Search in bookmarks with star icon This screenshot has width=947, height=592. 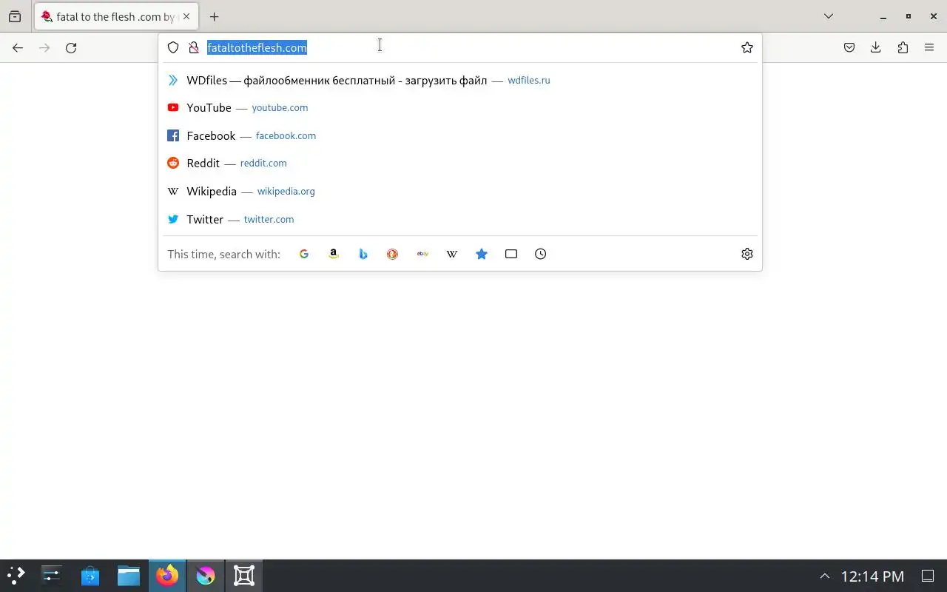482,254
